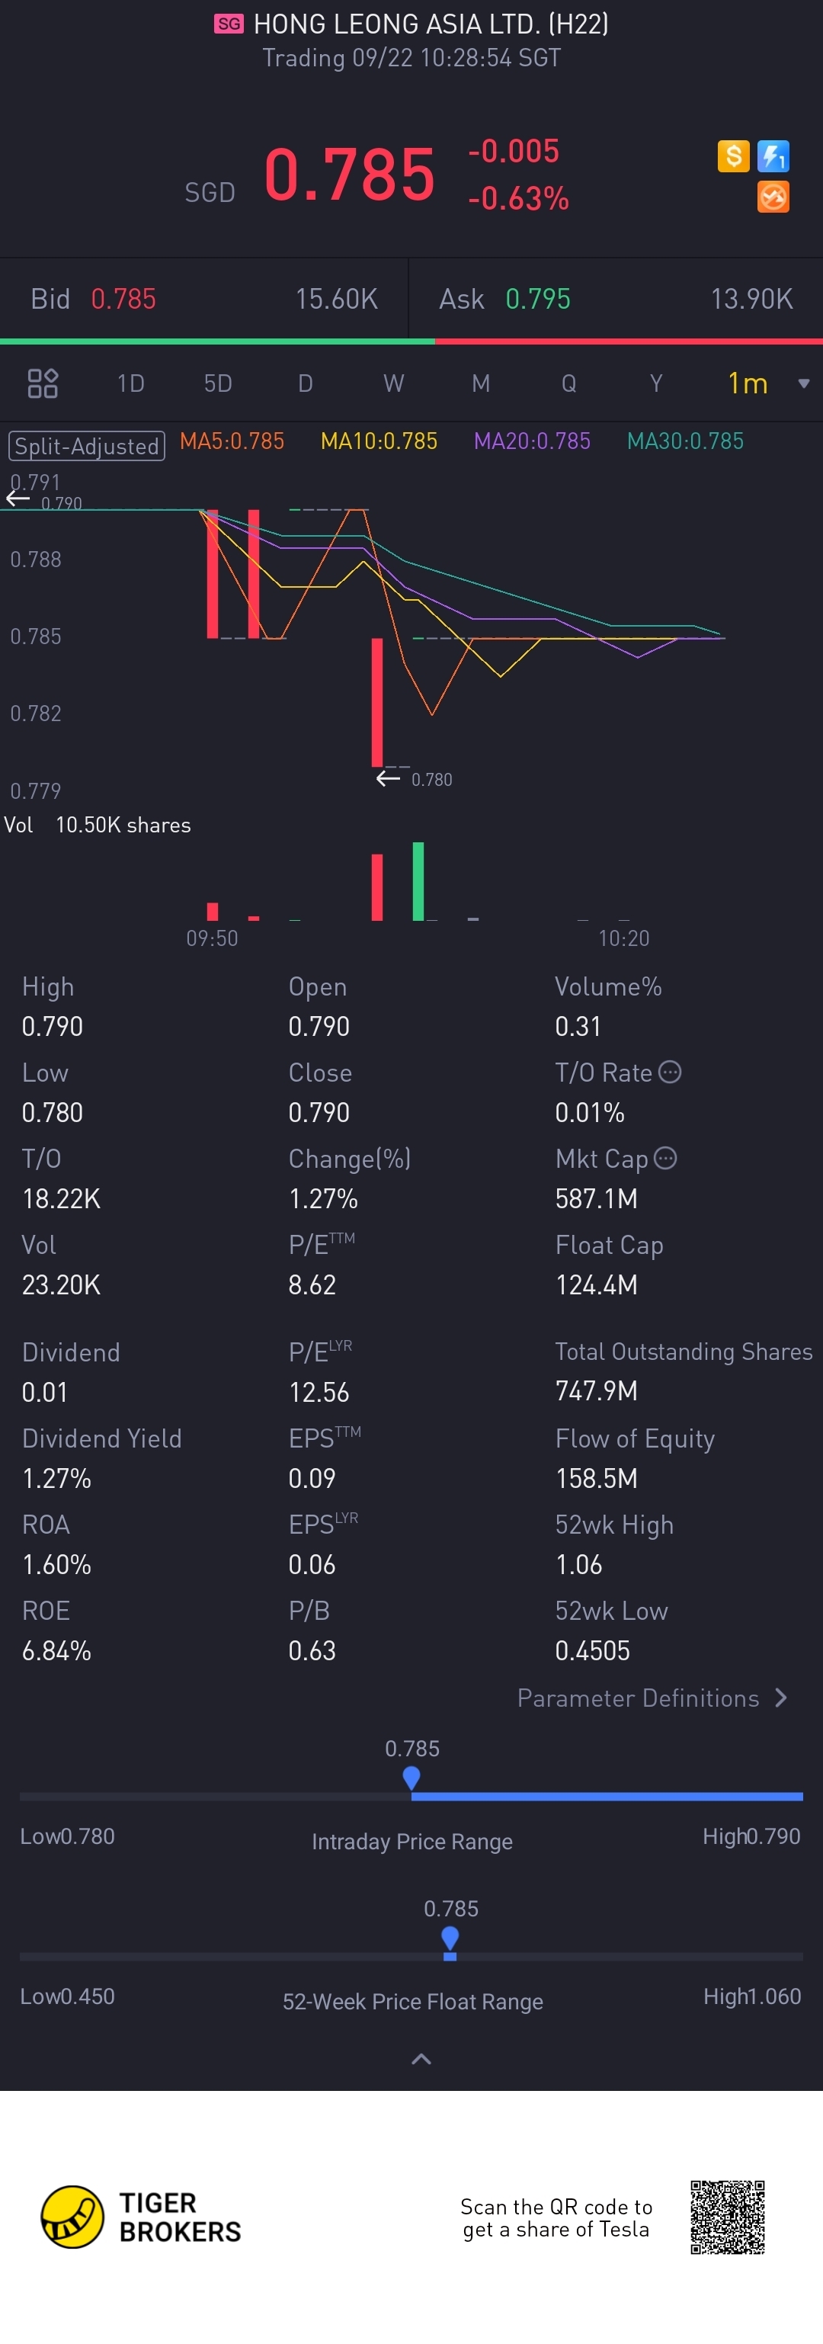Click the info icon beside Mkt Cap
Viewport: 823px width, 2344px height.
(666, 1157)
